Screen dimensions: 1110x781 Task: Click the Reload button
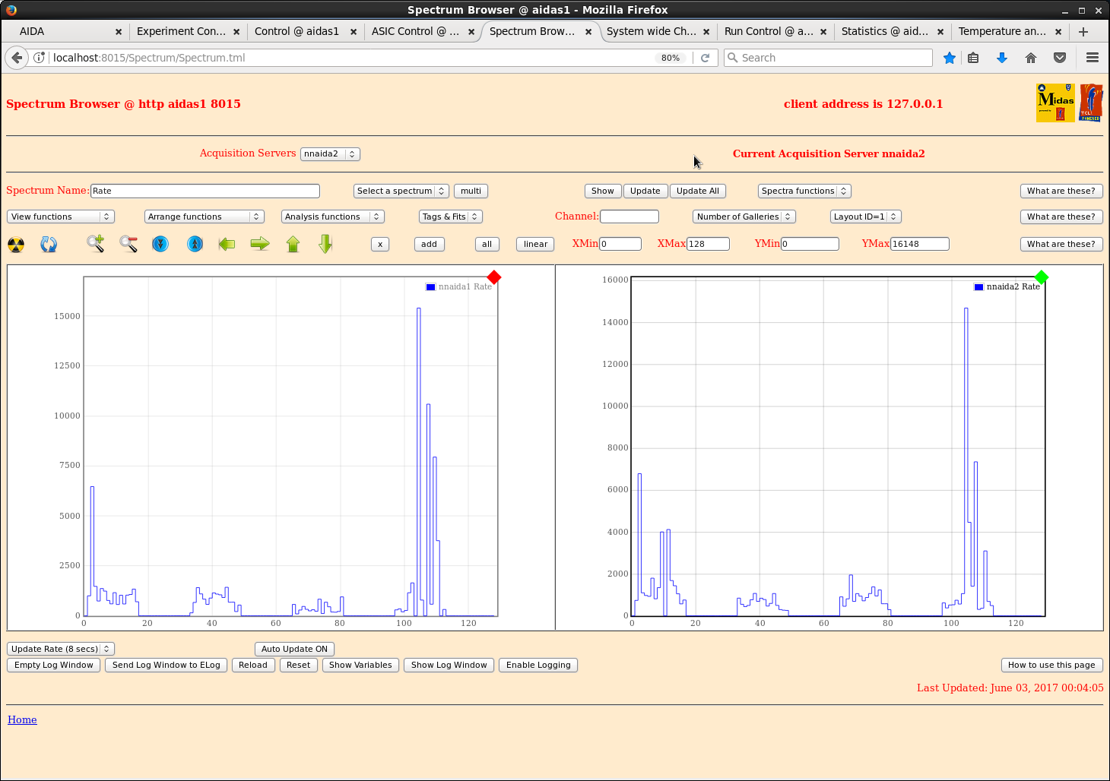pos(253,665)
